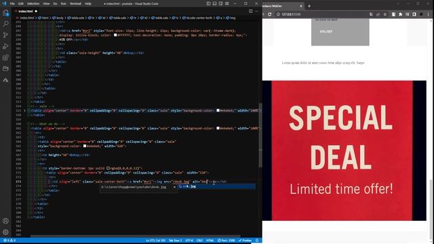This screenshot has height=244, width=434.
Task: Click the editor vertical scrollbar
Action: pos(260,135)
